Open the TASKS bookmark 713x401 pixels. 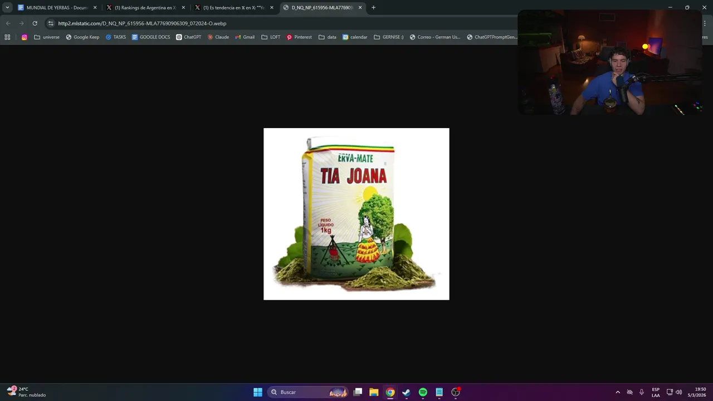(x=115, y=37)
